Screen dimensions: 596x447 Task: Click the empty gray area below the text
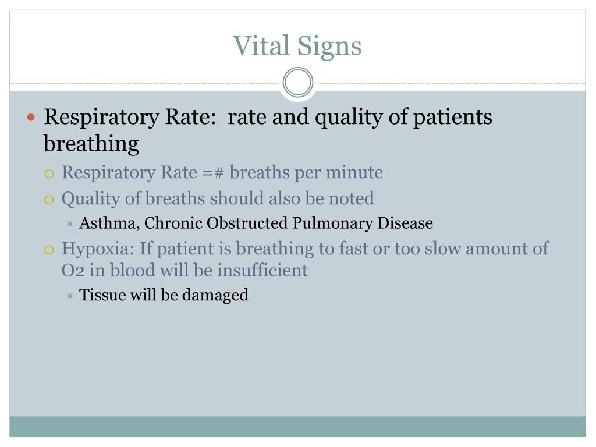pyautogui.click(x=297, y=361)
